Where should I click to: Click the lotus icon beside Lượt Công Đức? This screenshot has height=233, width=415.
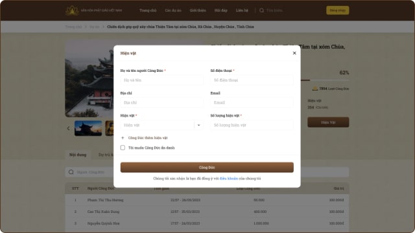pyautogui.click(x=315, y=89)
